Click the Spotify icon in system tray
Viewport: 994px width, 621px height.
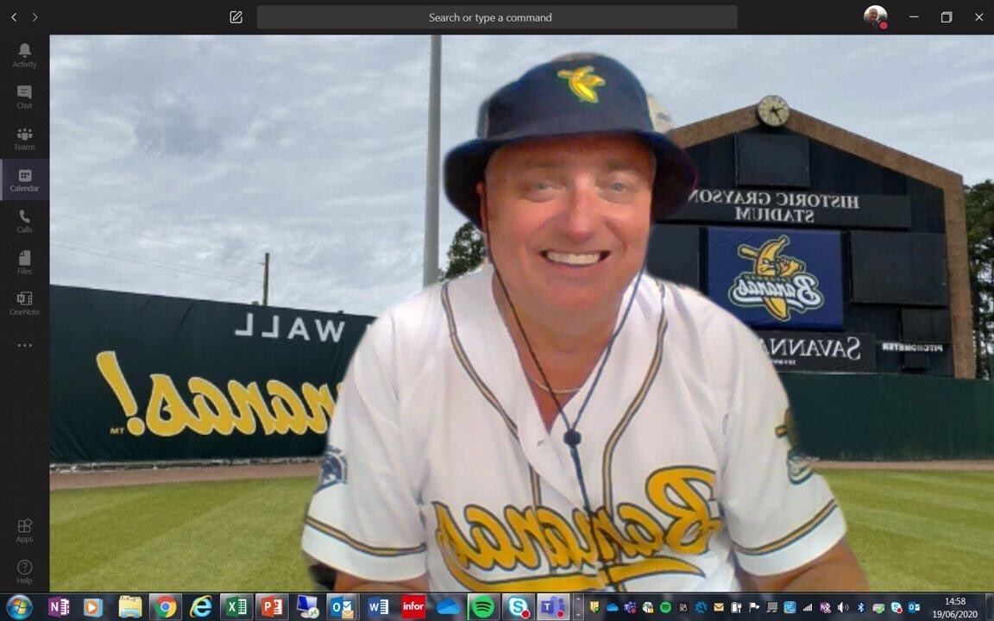point(665,607)
